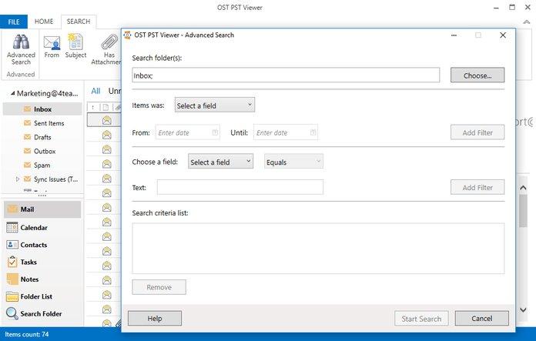Image resolution: width=536 pixels, height=341 pixels.
Task: Click the Text filter input field
Action: (240, 187)
